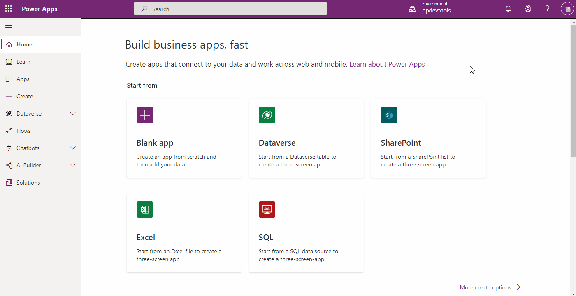
Task: Open Solutions in the sidebar
Action: (28, 183)
